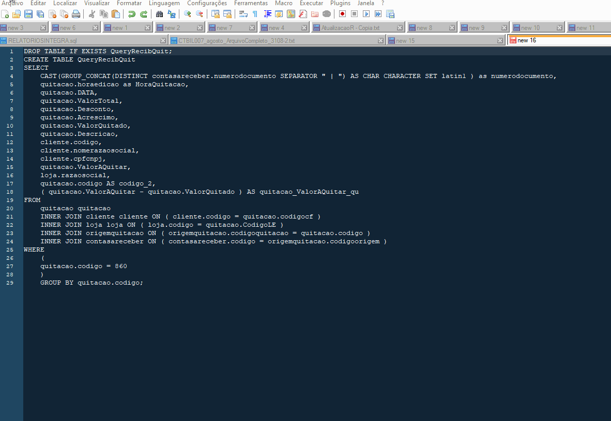The height and width of the screenshot is (421, 611).
Task: Zoom out with the magnifier minus icon
Action: [199, 14]
